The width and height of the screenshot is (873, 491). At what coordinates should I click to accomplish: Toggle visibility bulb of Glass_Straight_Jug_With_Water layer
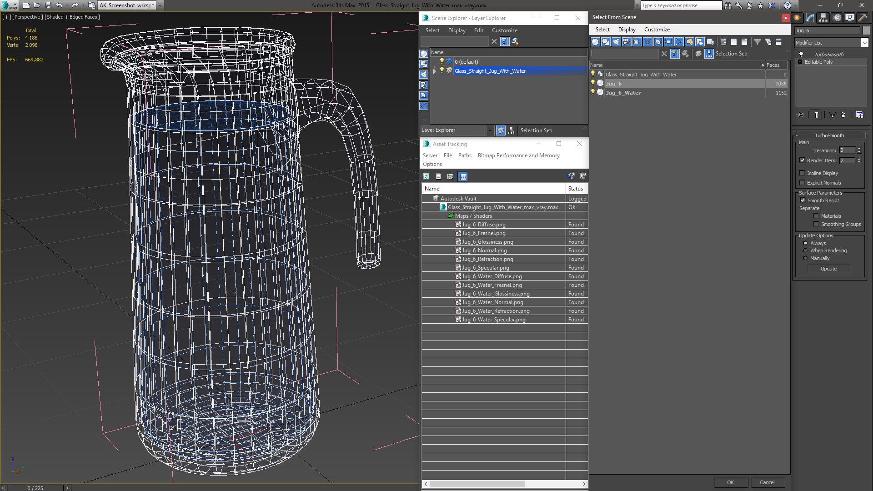[x=441, y=70]
